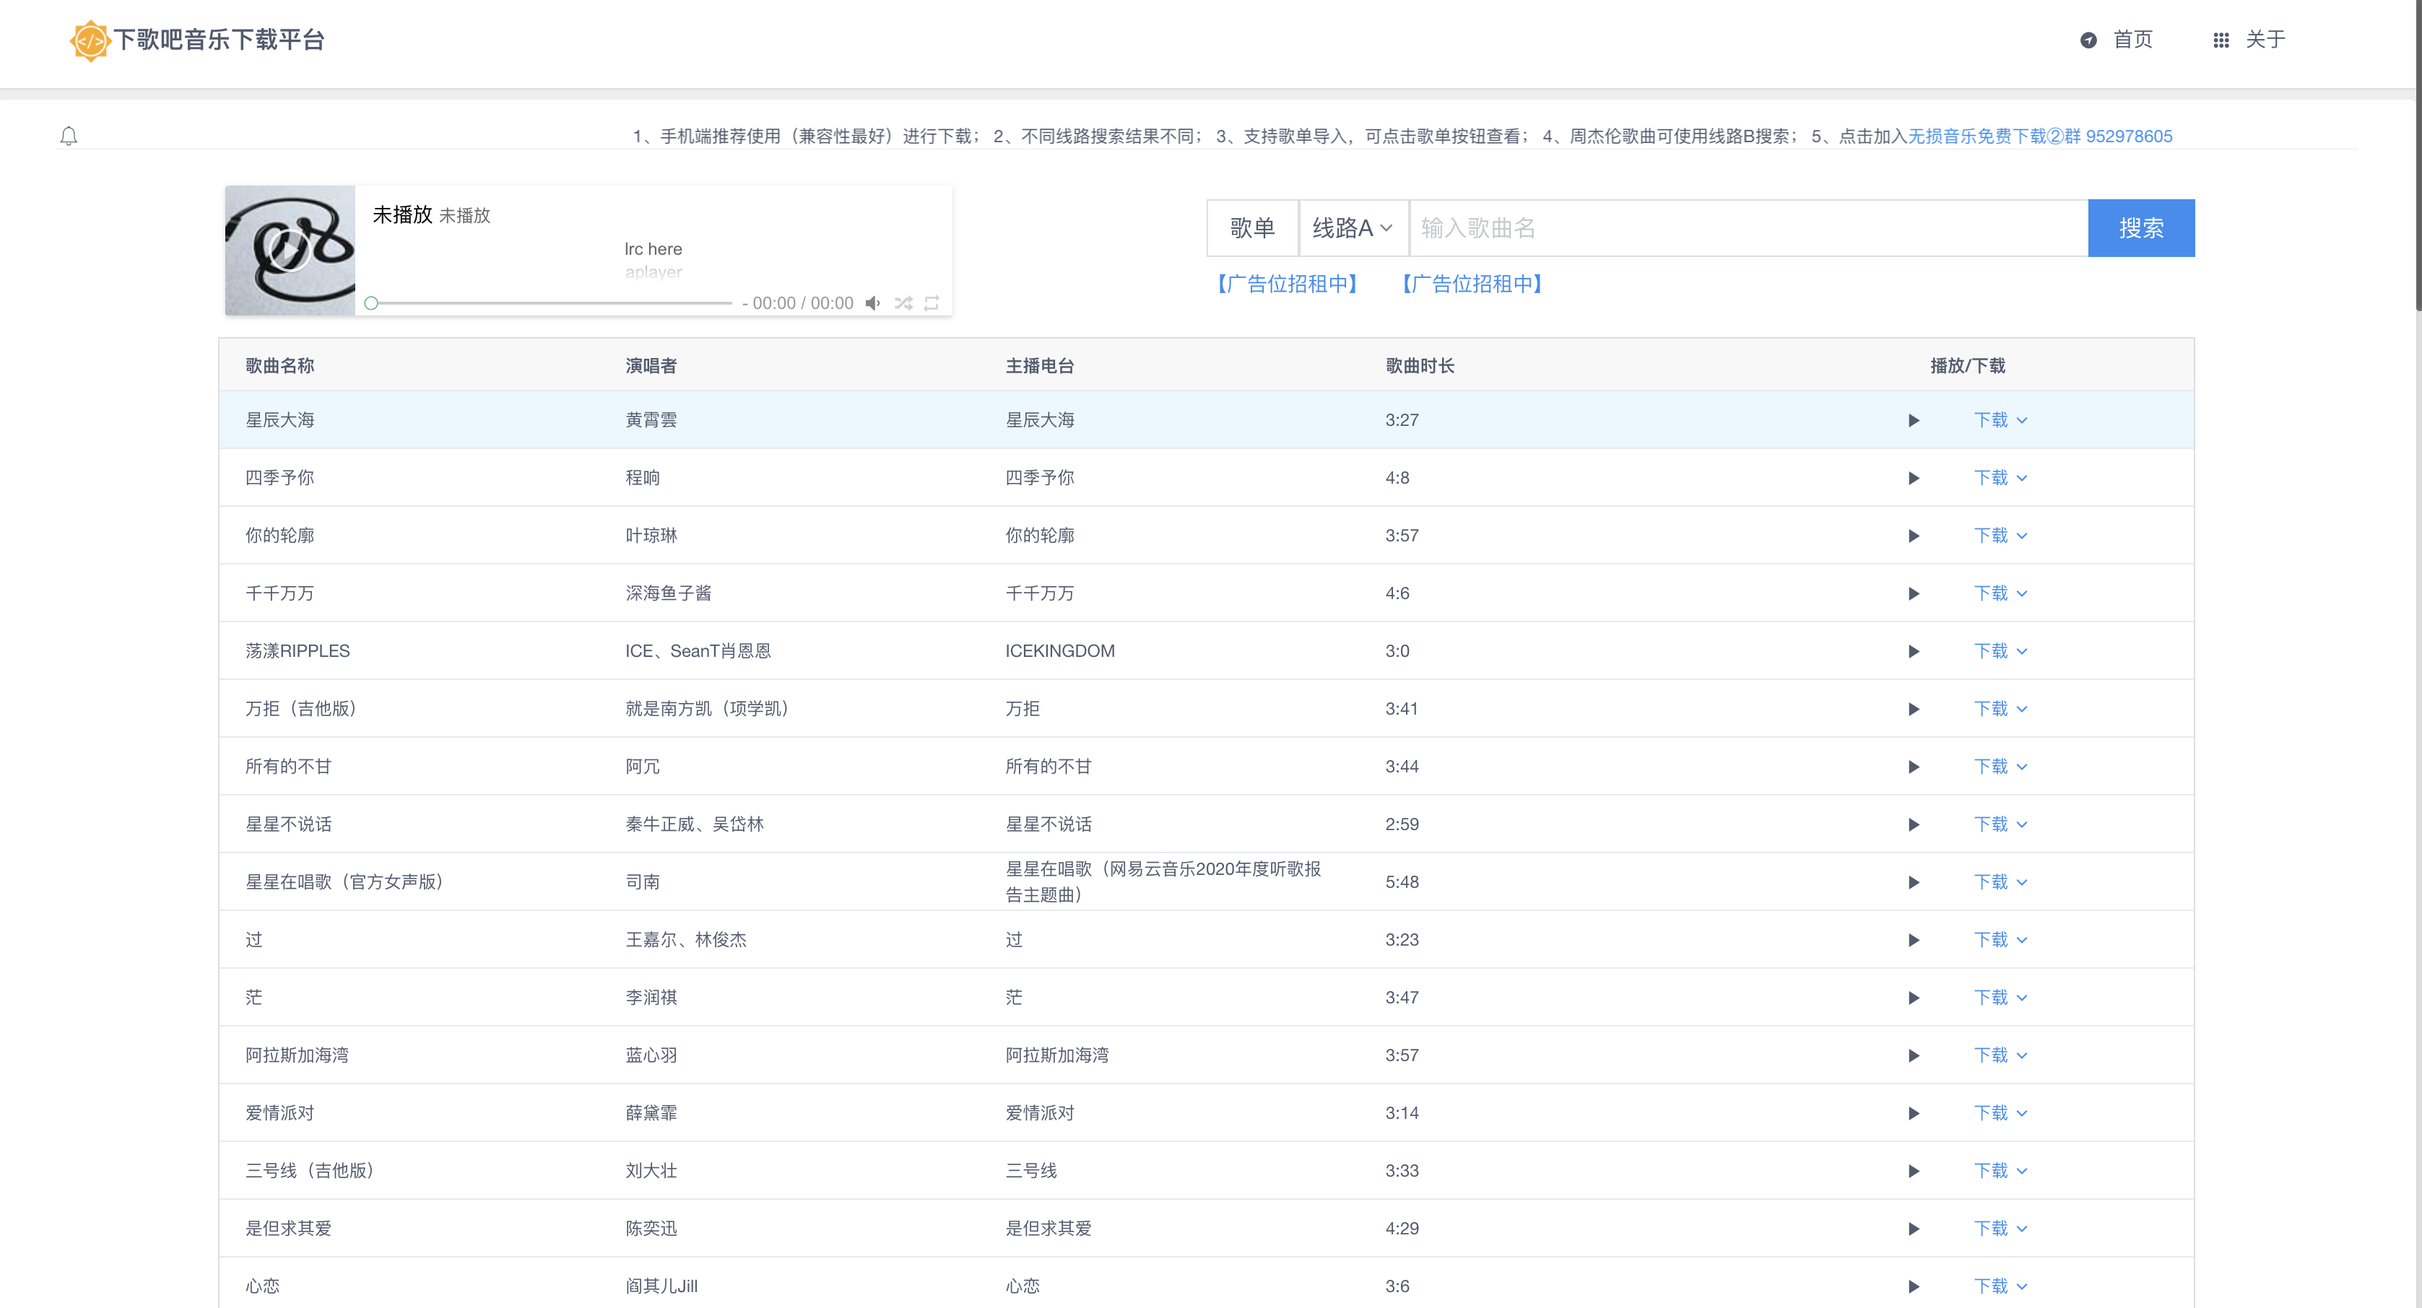Play the song 阿拉斯加海湾

tap(1914, 1055)
